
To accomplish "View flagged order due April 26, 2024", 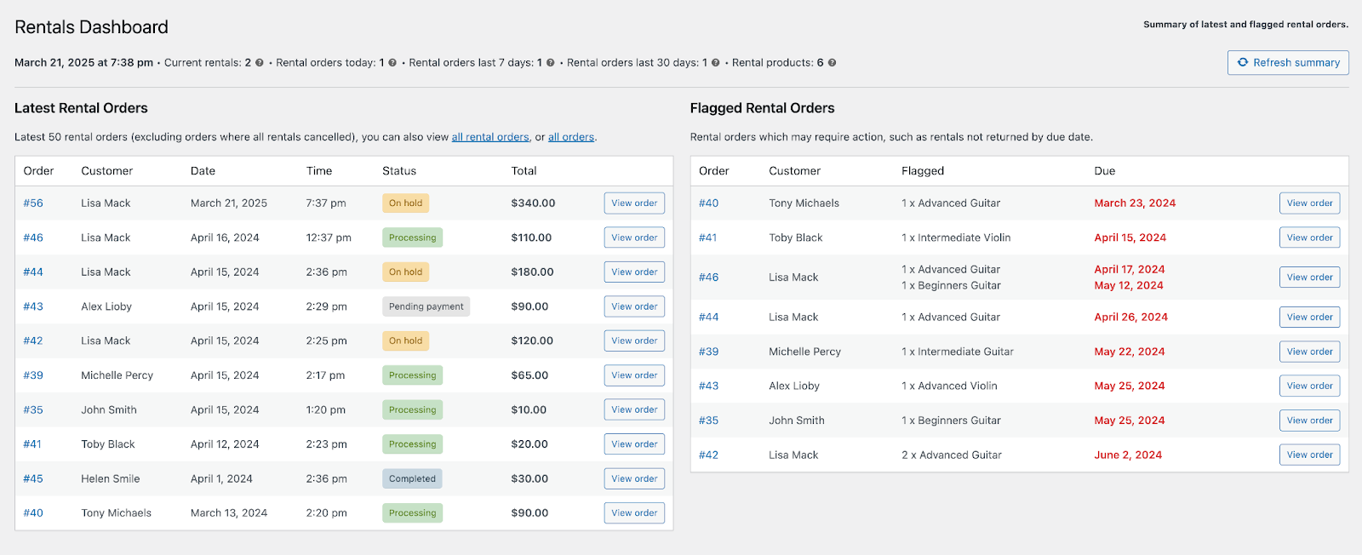I will coord(1309,318).
